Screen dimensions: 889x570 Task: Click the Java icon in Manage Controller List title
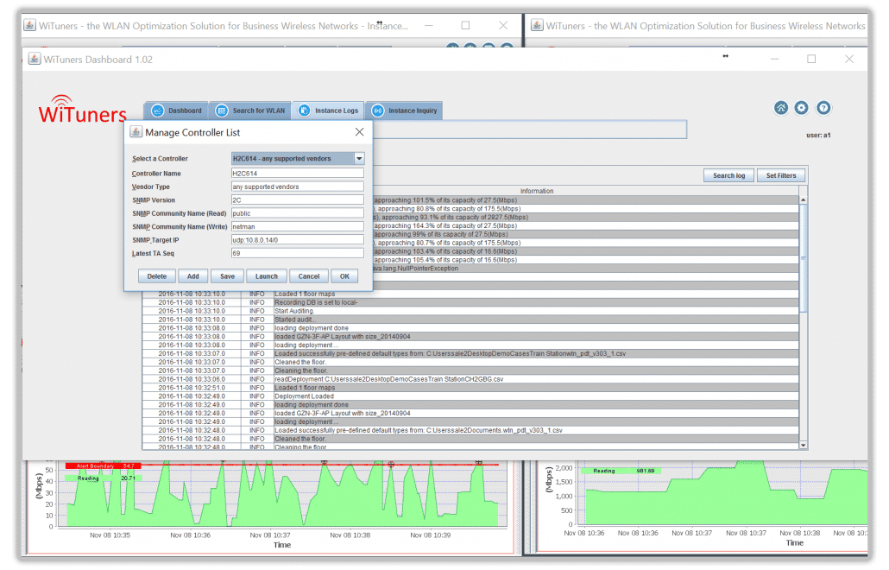pos(136,132)
